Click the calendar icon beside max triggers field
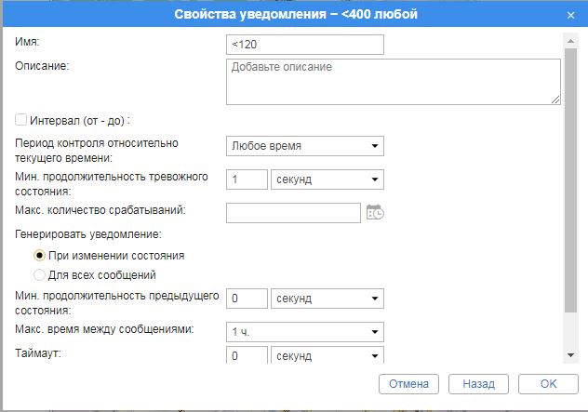This screenshot has height=412, width=588. (375, 213)
